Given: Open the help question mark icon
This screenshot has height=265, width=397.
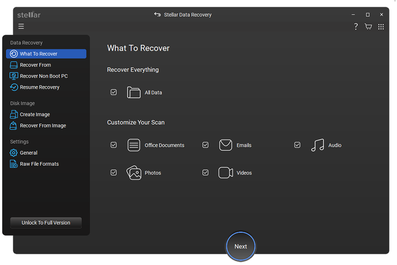Looking at the screenshot, I should click(356, 26).
